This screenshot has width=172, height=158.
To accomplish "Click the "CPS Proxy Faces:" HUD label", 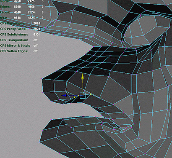I will [x=13, y=29].
